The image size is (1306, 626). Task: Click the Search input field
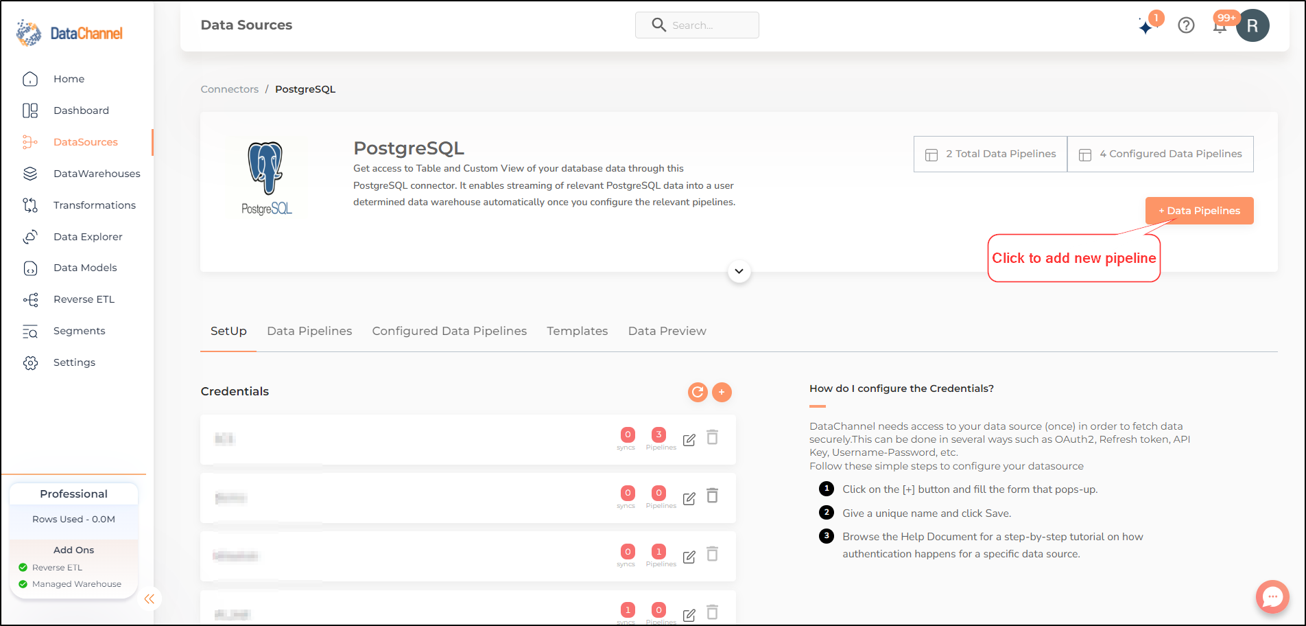coord(697,25)
